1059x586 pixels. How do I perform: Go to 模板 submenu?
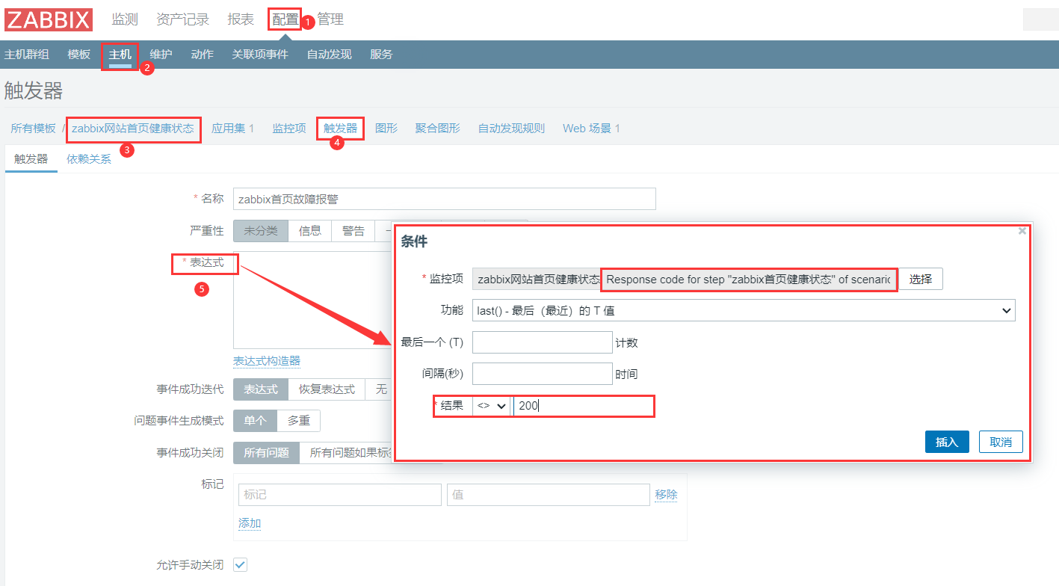point(79,55)
